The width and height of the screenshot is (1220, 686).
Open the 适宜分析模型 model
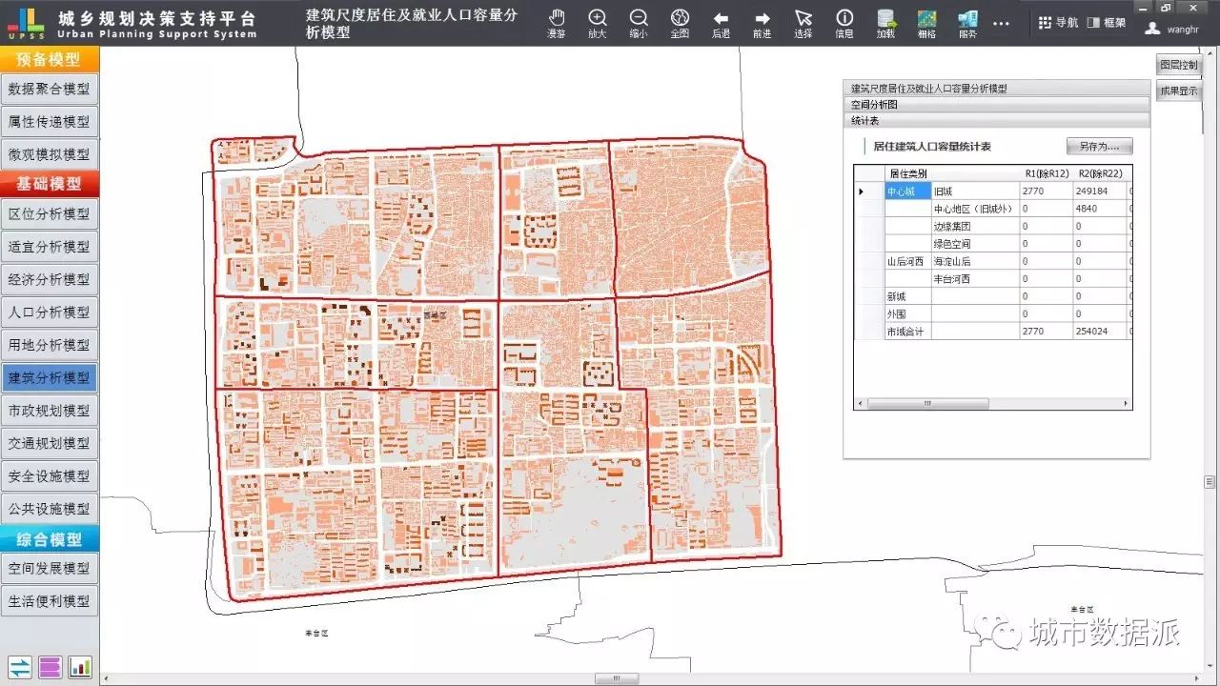pos(50,247)
